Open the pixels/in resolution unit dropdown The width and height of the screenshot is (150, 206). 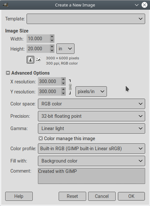[x=91, y=91]
